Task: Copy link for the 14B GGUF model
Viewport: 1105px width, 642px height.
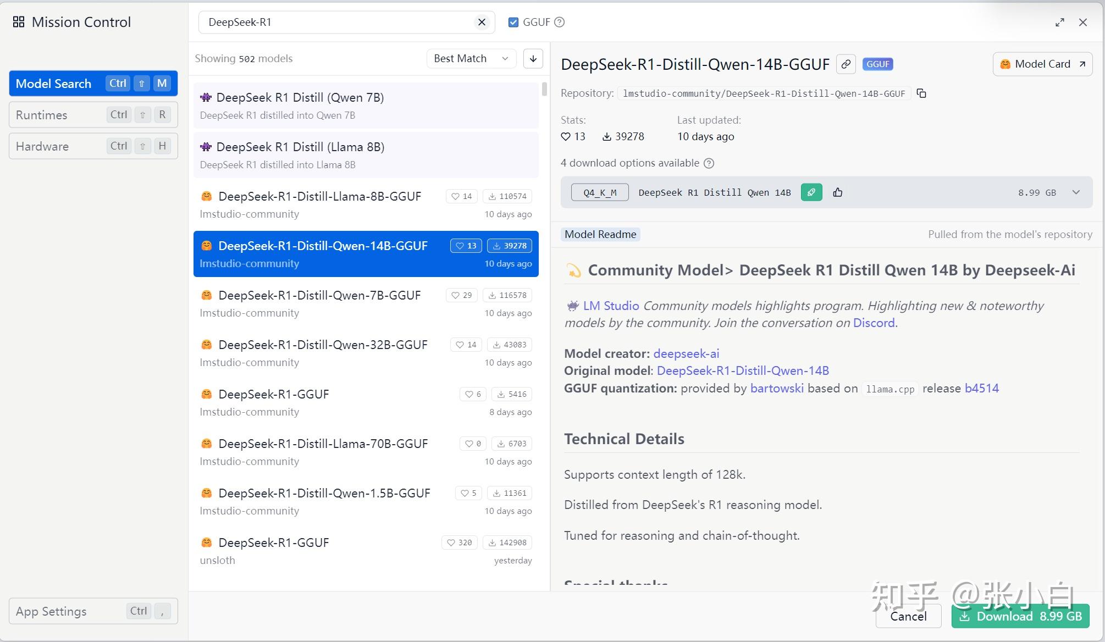Action: pos(846,64)
